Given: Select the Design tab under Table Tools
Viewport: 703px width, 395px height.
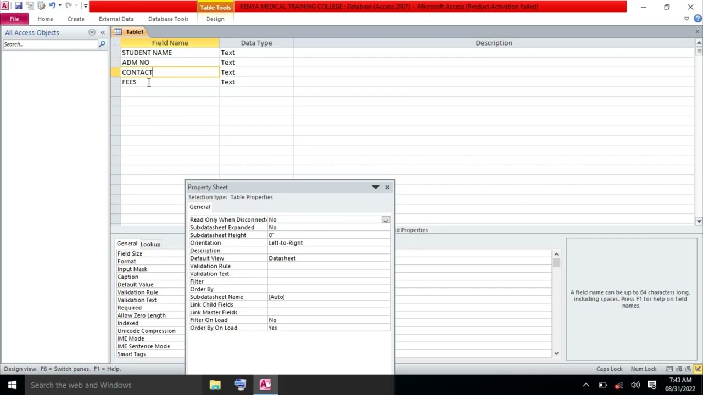Looking at the screenshot, I should tap(215, 19).
